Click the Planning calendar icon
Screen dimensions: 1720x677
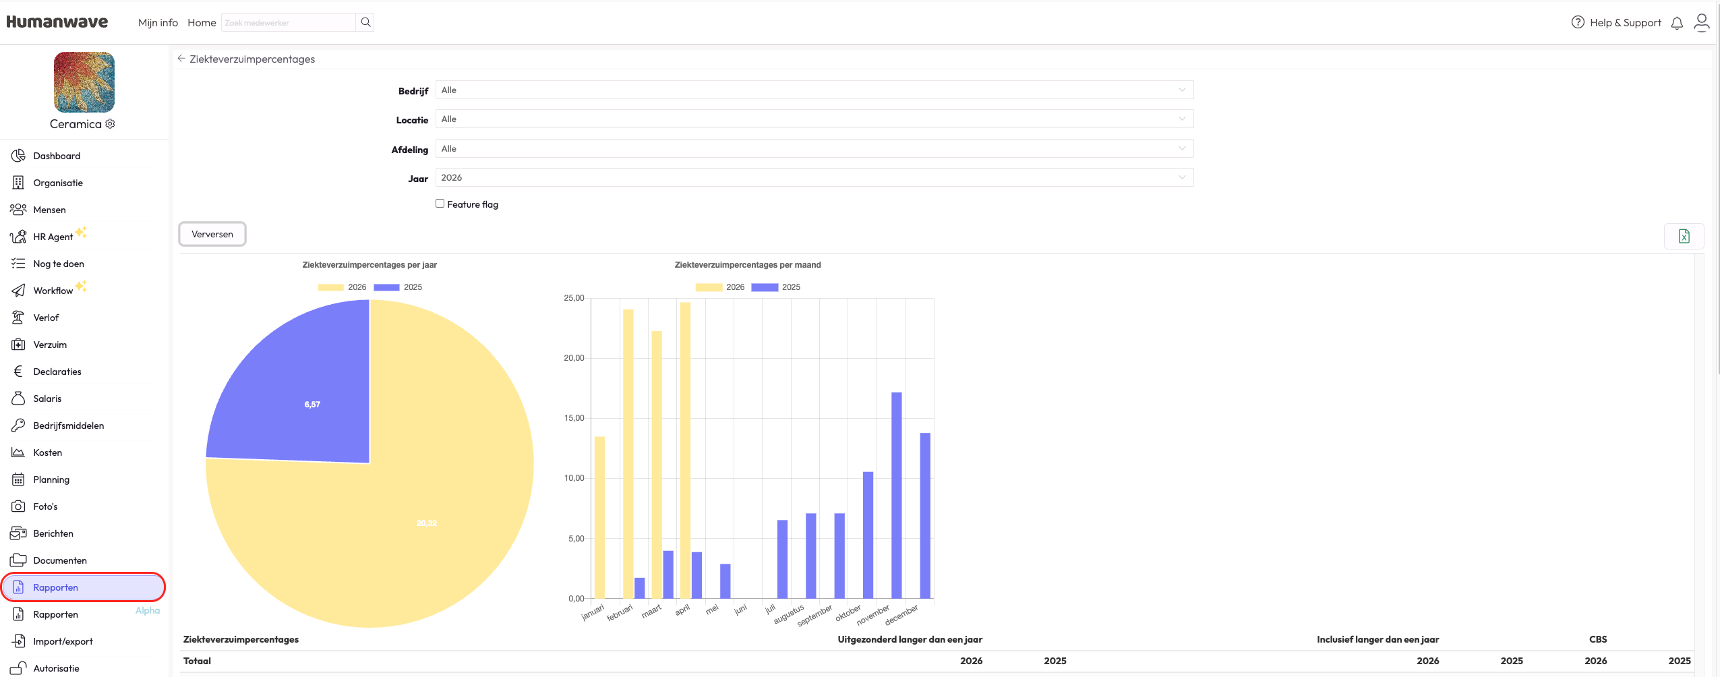[x=18, y=479]
